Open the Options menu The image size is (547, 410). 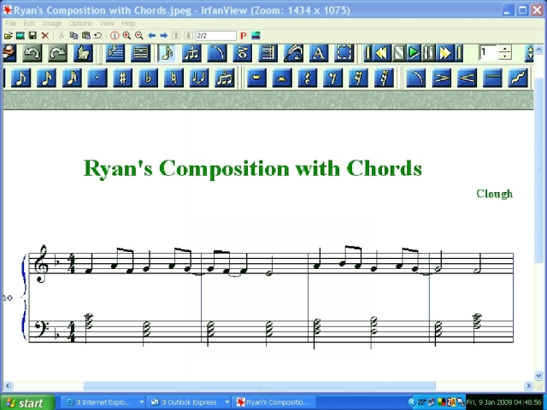[x=80, y=23]
